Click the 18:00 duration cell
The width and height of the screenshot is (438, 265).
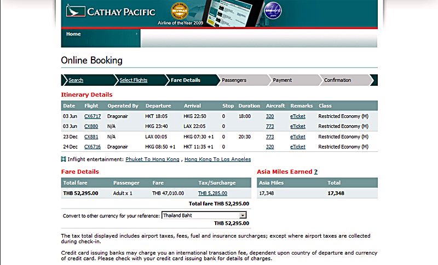pos(245,116)
